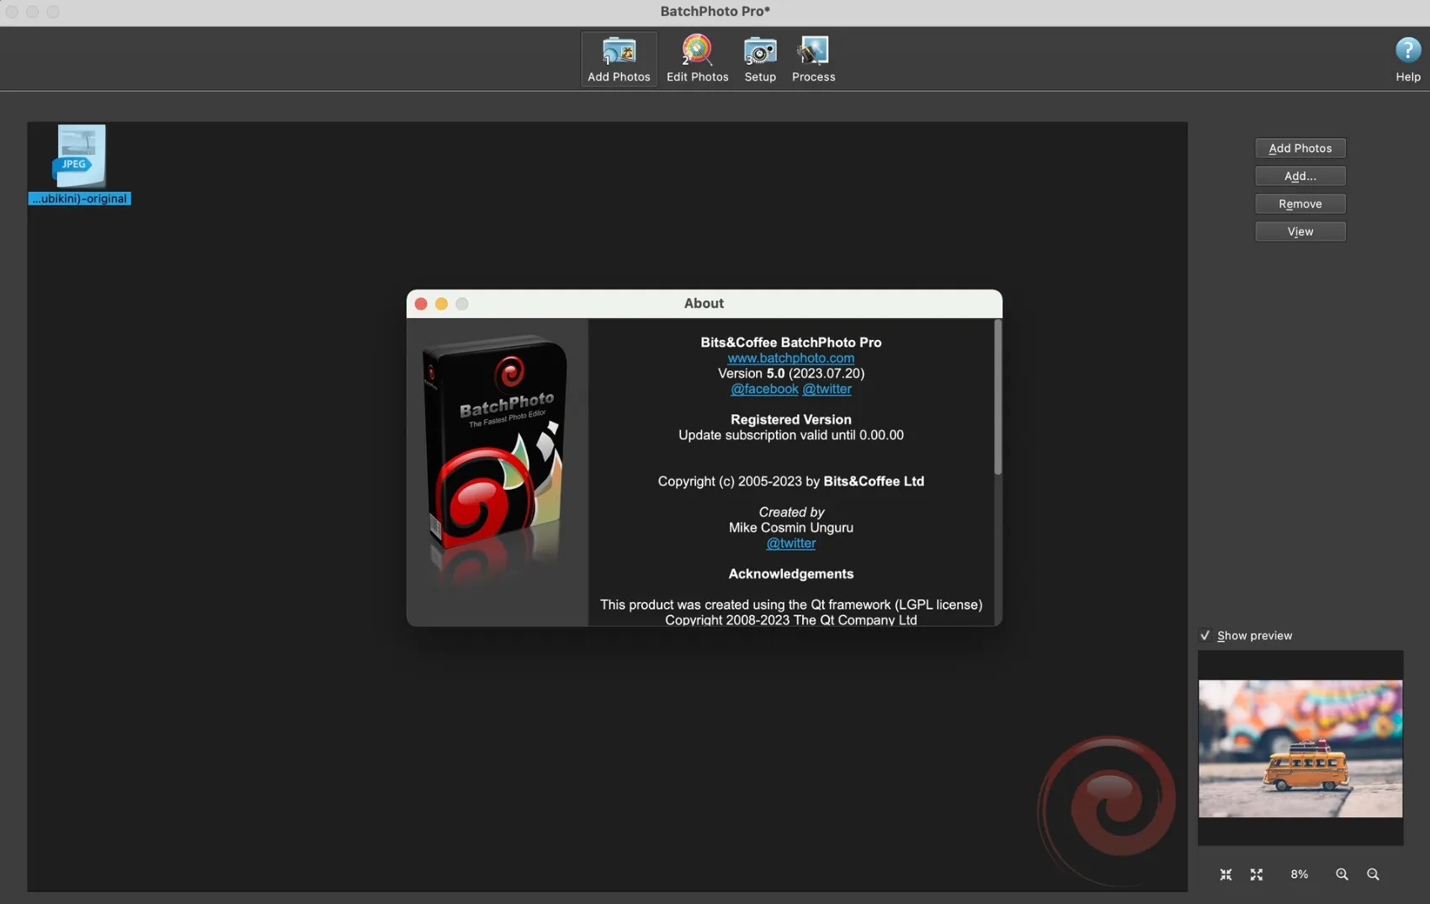Click the 'Bits&Coffee BatchPhoto Pro' heading
Image resolution: width=1430 pixels, height=904 pixels.
point(790,343)
